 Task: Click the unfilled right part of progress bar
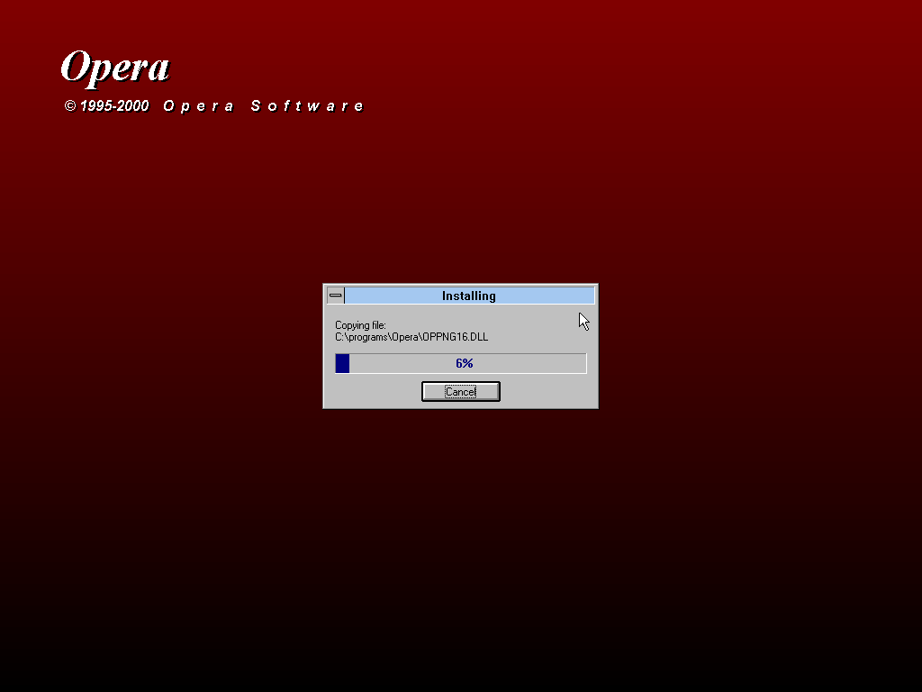(540, 363)
